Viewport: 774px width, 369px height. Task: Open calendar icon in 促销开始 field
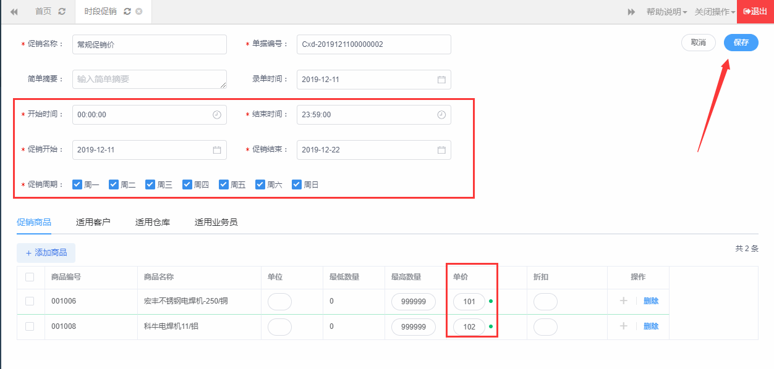tap(217, 150)
